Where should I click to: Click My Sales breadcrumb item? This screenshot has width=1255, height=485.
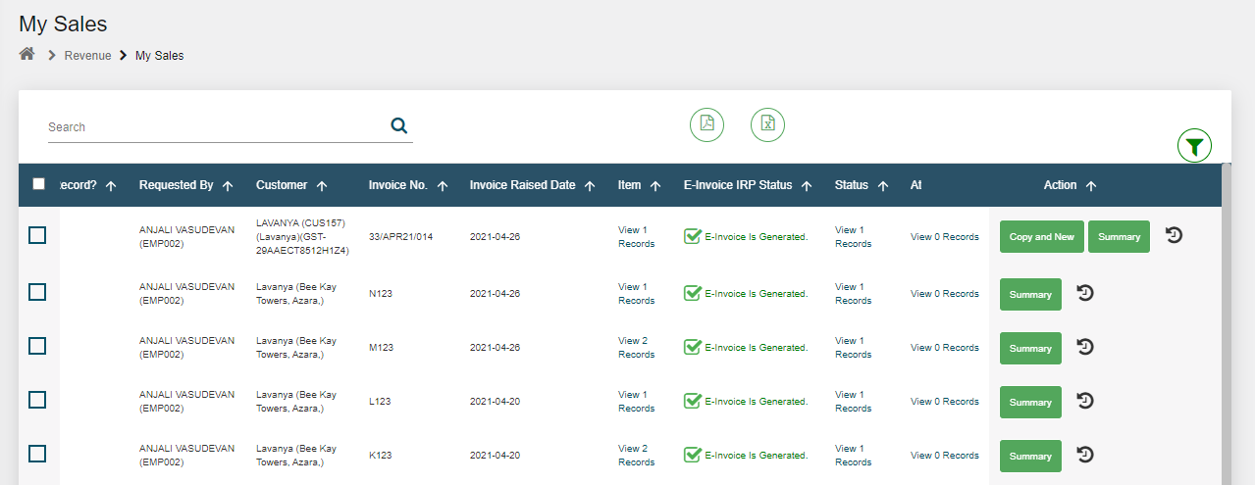pyautogui.click(x=160, y=56)
